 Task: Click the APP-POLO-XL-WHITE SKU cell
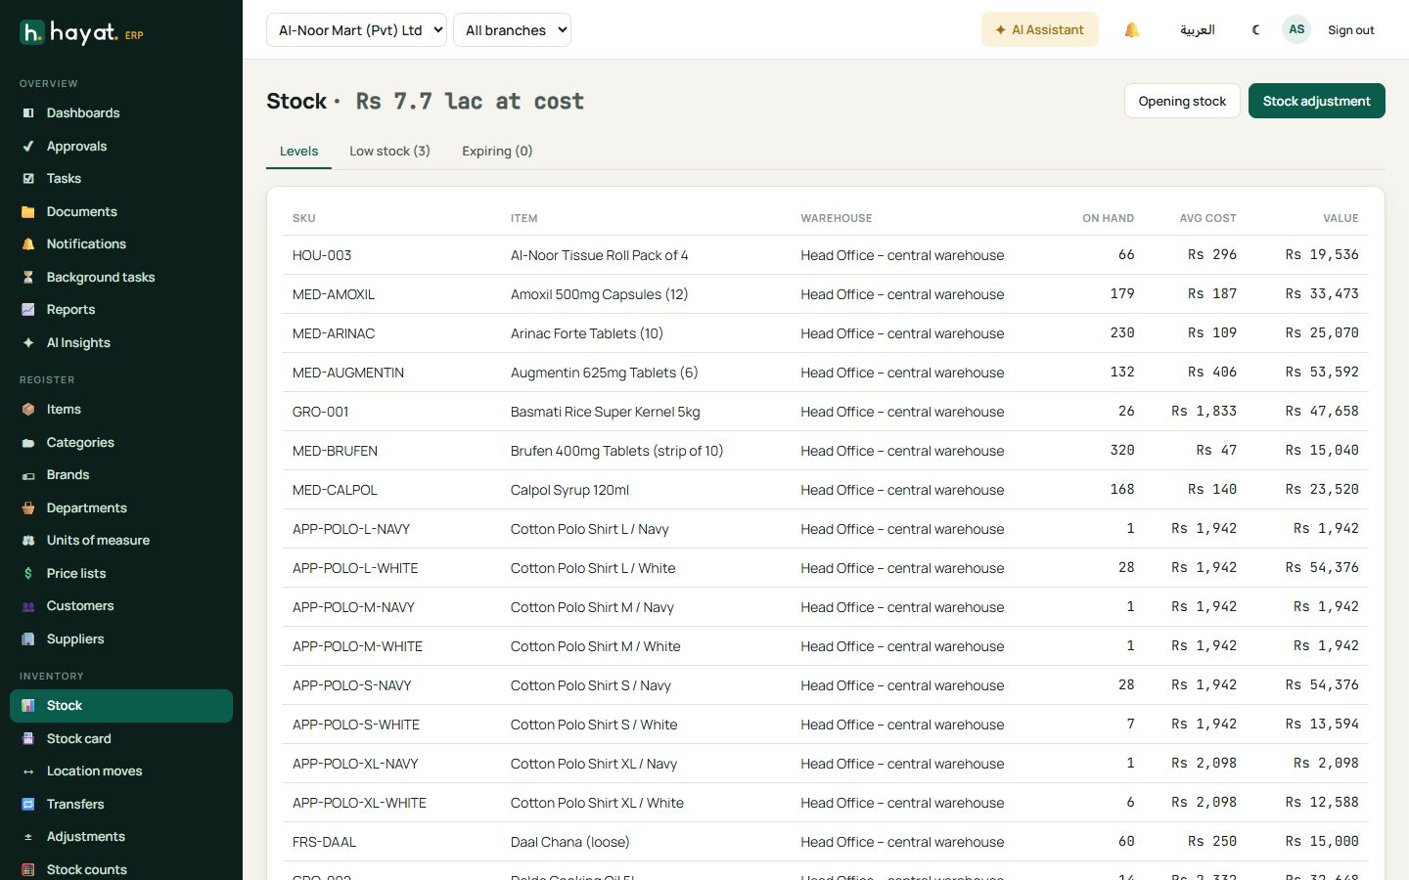(x=359, y=803)
